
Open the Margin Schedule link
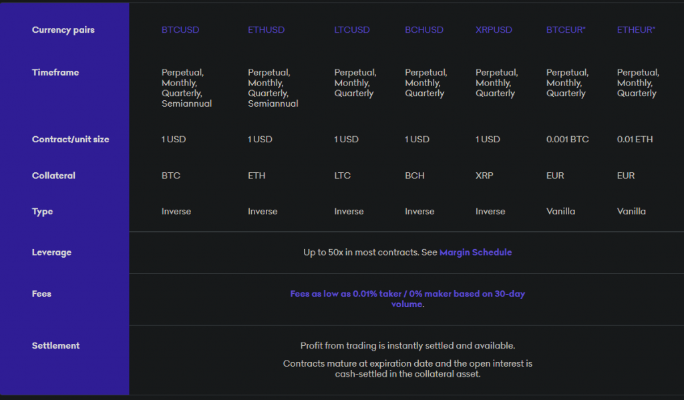[x=476, y=252]
